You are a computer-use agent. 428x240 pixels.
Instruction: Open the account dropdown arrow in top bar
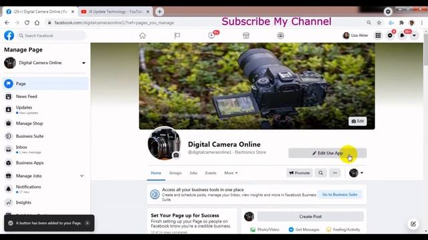click(414, 35)
